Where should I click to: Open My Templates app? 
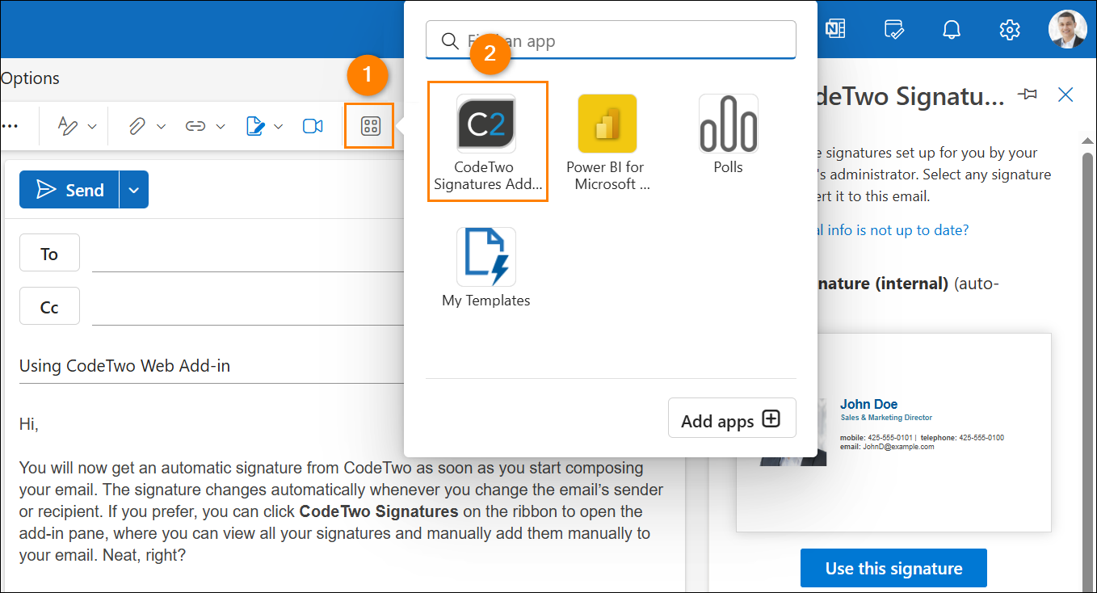486,267
